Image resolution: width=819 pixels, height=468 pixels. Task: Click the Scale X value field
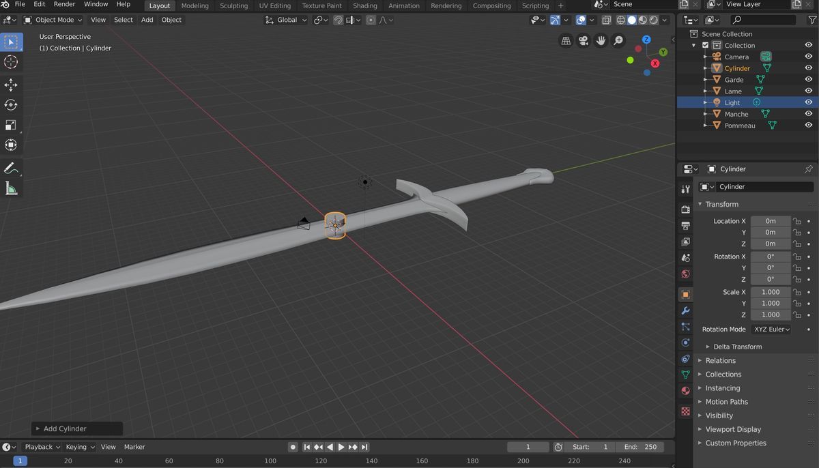pyautogui.click(x=771, y=292)
